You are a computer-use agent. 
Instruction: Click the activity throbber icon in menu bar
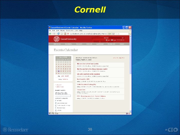[130, 30]
